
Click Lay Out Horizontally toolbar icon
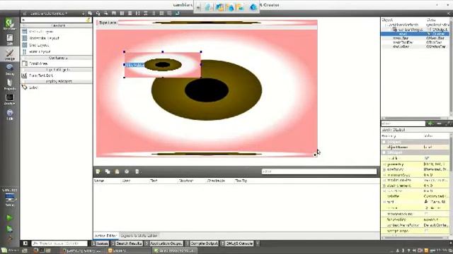[x=122, y=13]
